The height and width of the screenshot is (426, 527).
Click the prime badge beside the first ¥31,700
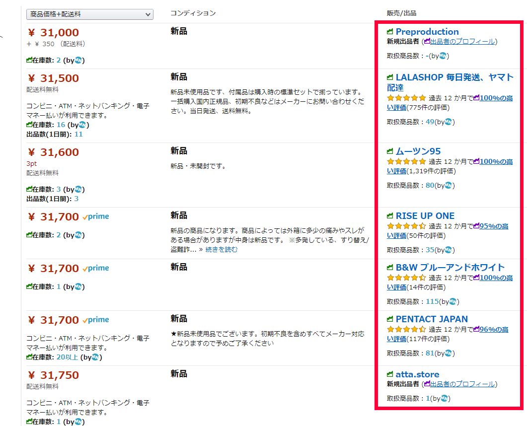[96, 216]
